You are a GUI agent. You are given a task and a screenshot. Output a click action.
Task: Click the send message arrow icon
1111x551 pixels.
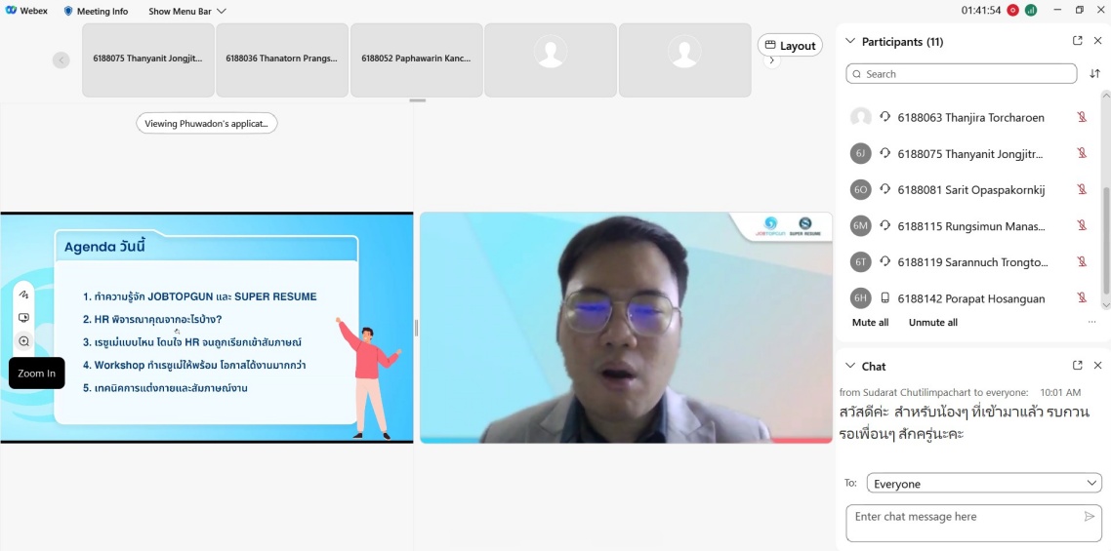coord(1089,517)
